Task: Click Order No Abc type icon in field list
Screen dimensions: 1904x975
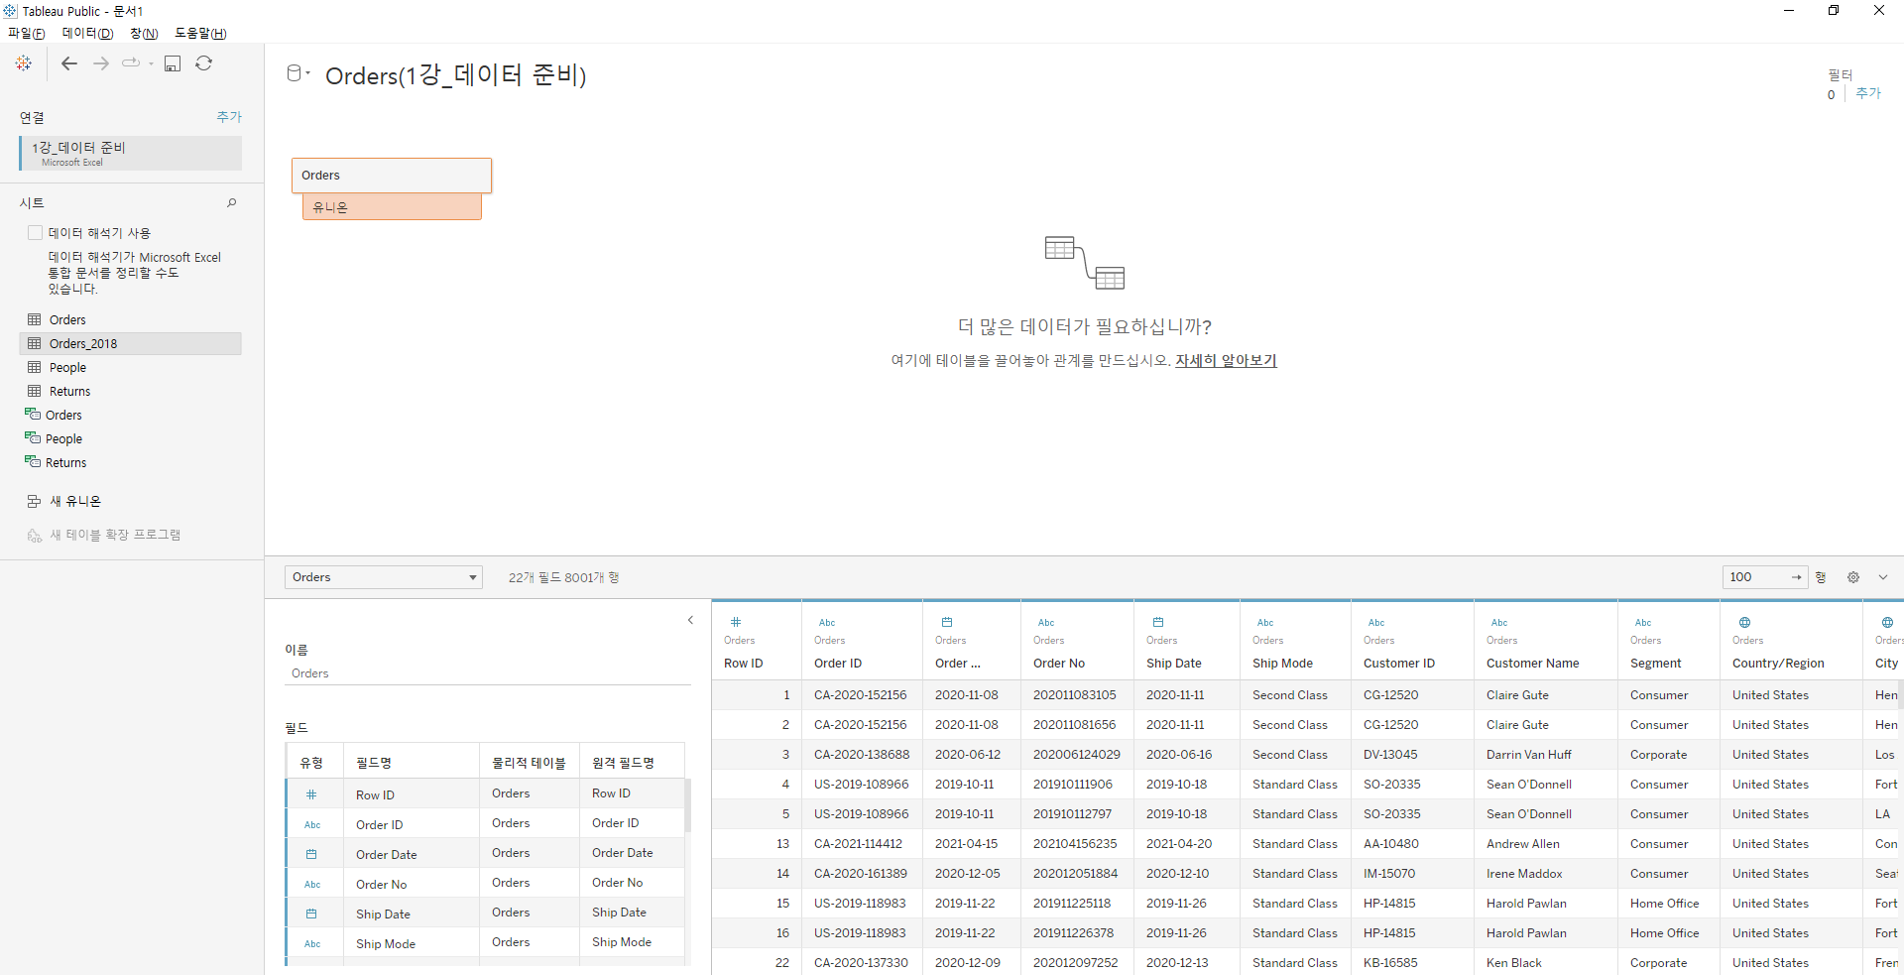Action: click(x=312, y=885)
